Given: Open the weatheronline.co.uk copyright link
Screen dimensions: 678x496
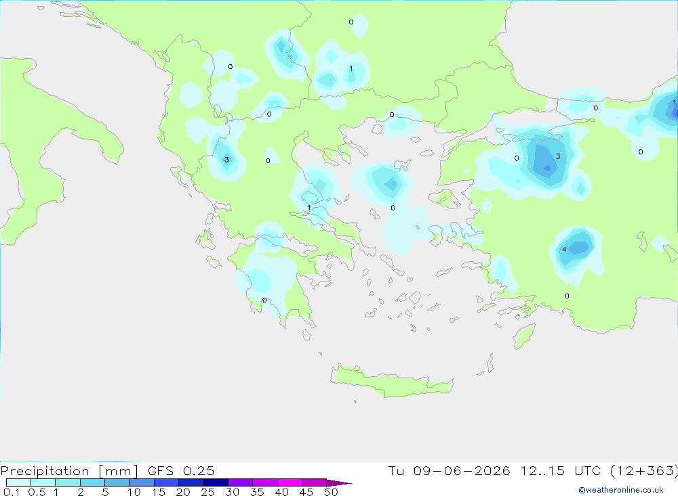Looking at the screenshot, I should pos(621,490).
